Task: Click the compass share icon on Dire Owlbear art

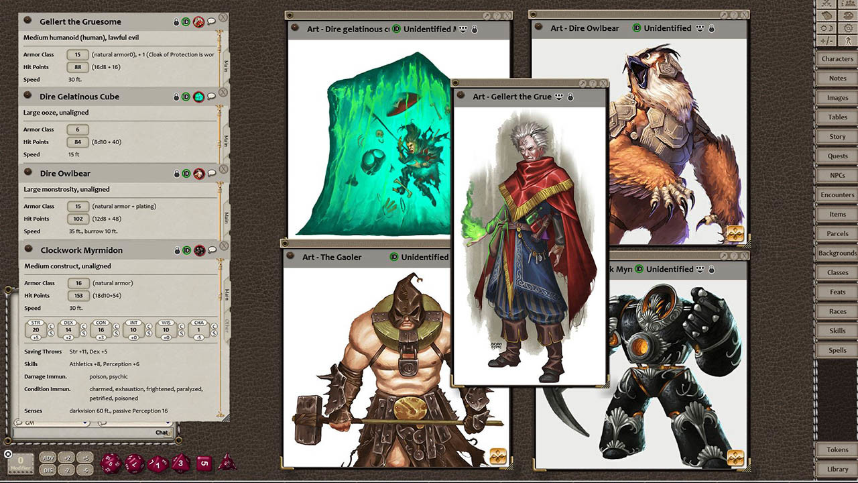Action: point(735,231)
